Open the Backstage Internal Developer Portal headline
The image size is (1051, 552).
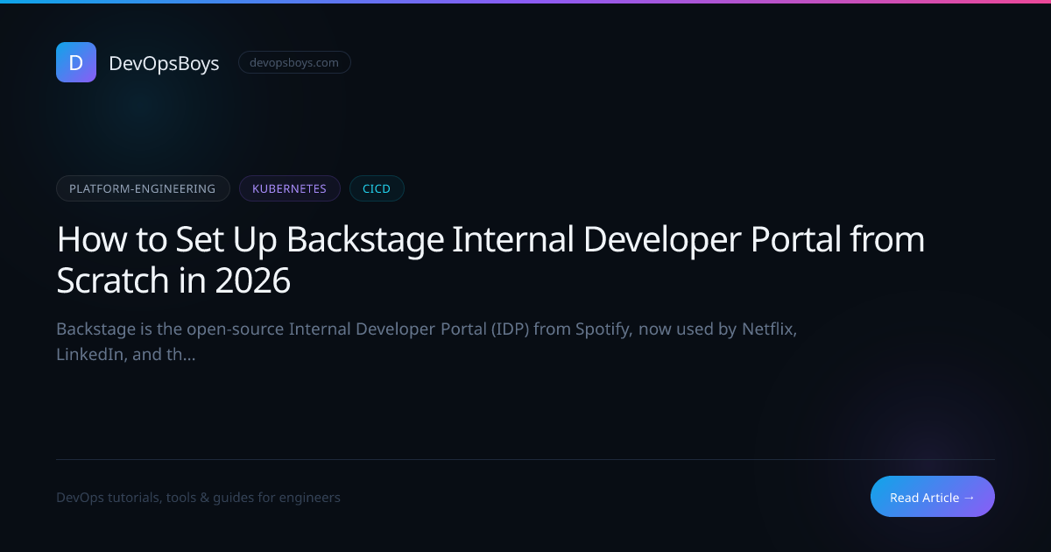pos(490,259)
